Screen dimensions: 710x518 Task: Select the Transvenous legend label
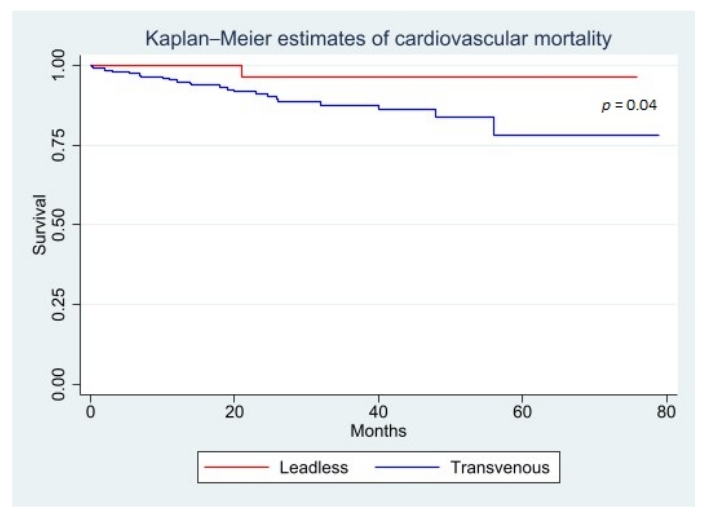(x=500, y=467)
